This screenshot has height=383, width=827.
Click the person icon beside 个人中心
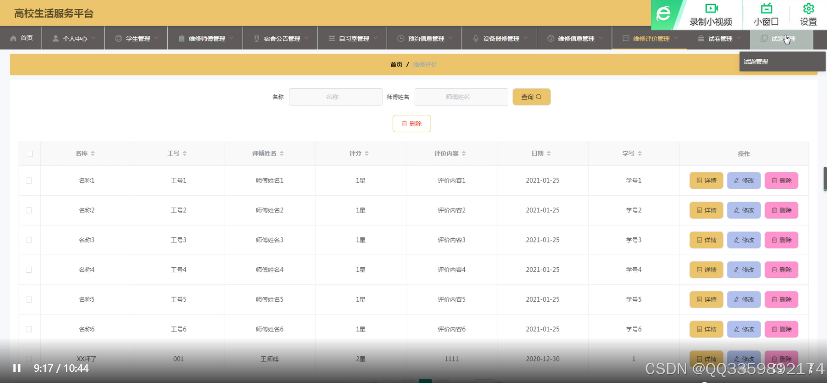(x=56, y=38)
